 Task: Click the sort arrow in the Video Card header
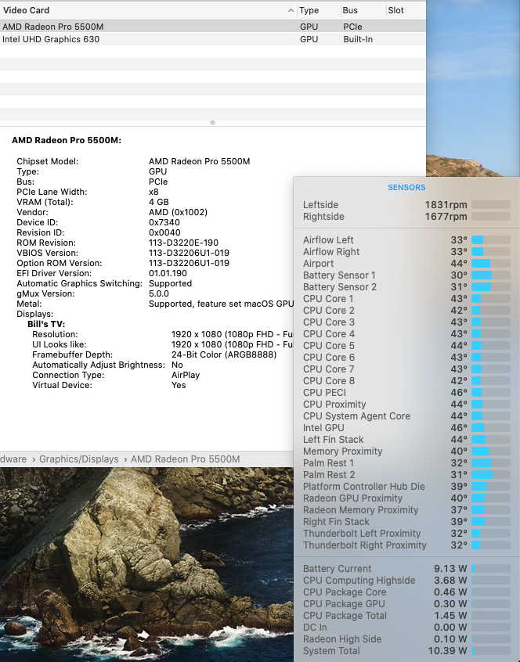(x=291, y=10)
